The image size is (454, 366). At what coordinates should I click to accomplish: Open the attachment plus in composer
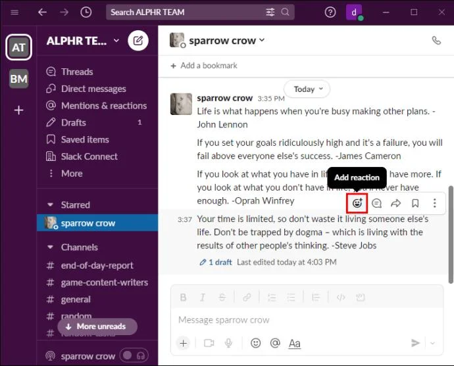184,343
